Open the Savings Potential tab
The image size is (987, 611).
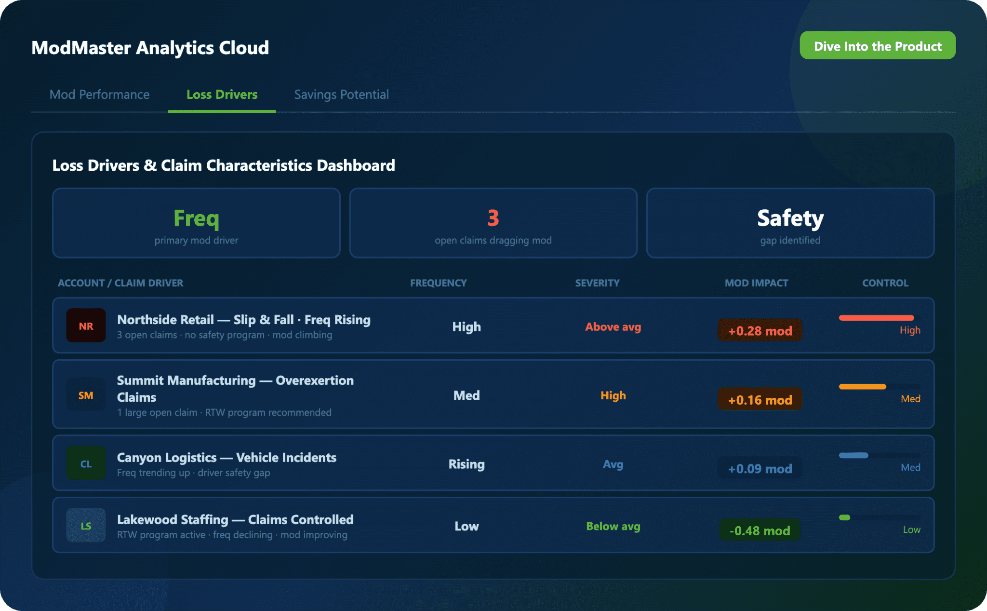click(x=341, y=95)
